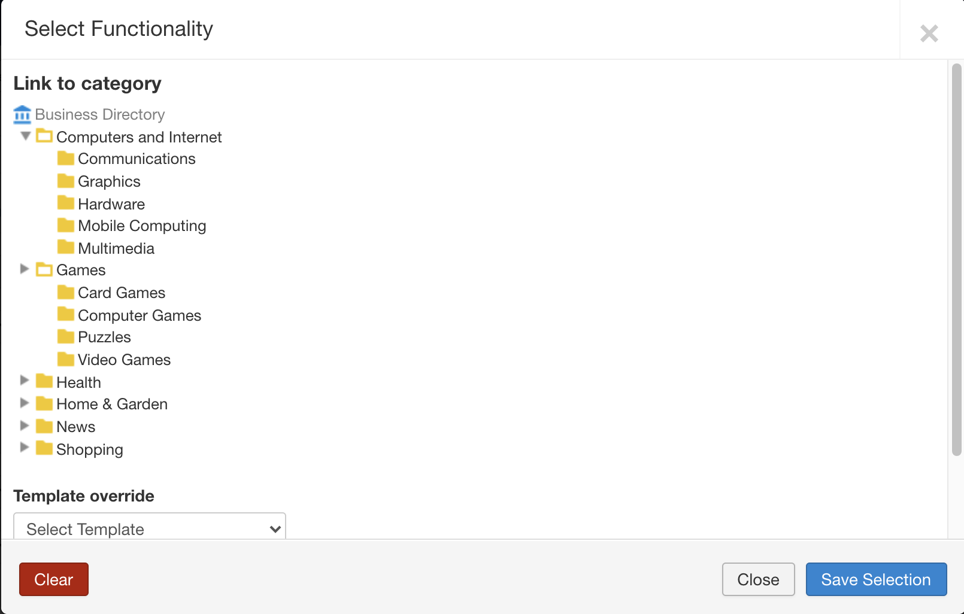Expand the News category arrow
This screenshot has height=614, width=964.
[25, 425]
